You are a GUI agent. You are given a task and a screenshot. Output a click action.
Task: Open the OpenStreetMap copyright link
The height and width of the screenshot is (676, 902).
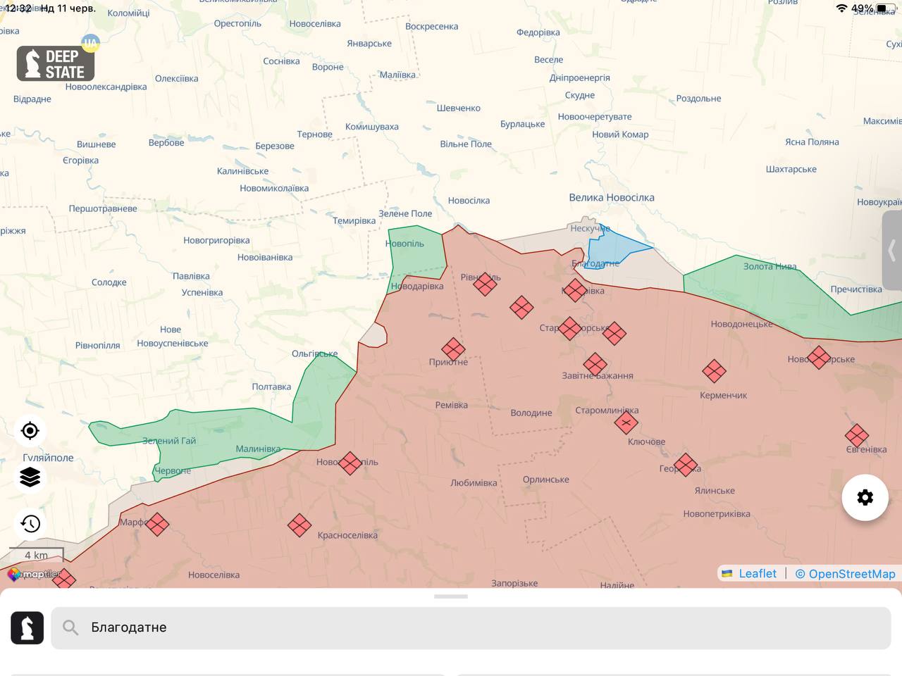tap(845, 574)
